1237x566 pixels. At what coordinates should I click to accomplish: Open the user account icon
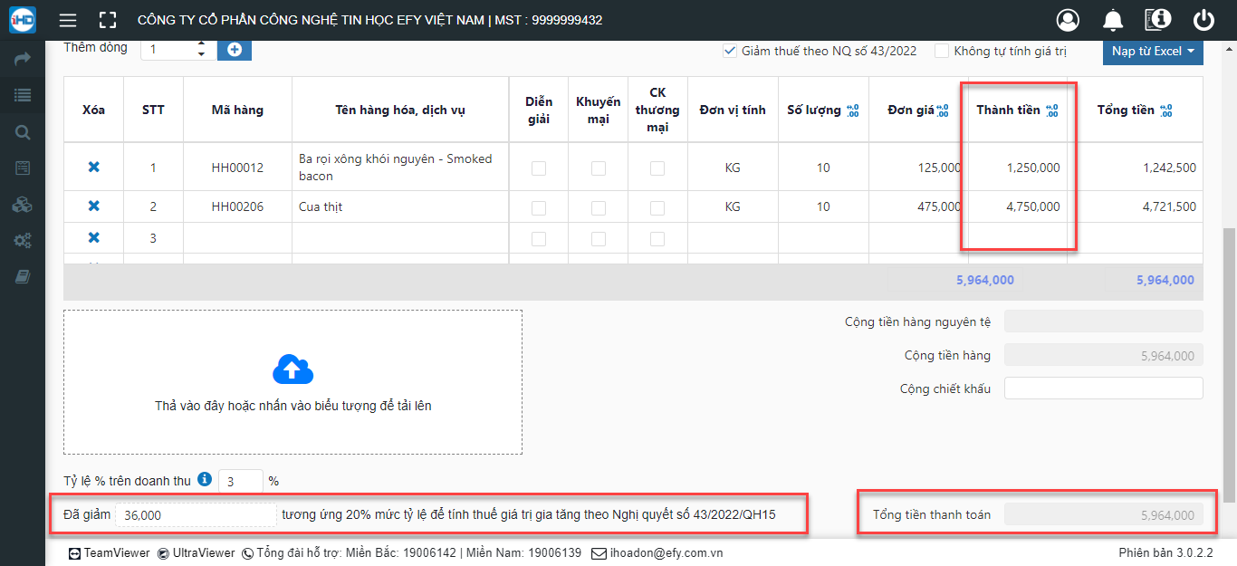1069,20
